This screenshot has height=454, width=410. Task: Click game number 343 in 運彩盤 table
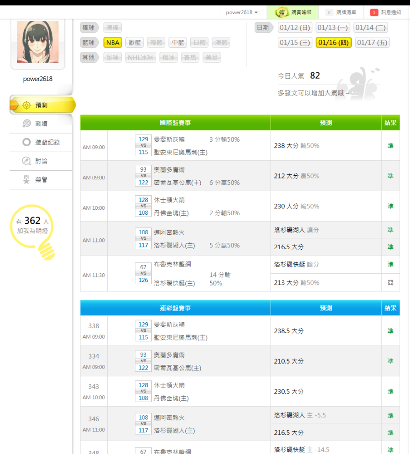pyautogui.click(x=94, y=386)
